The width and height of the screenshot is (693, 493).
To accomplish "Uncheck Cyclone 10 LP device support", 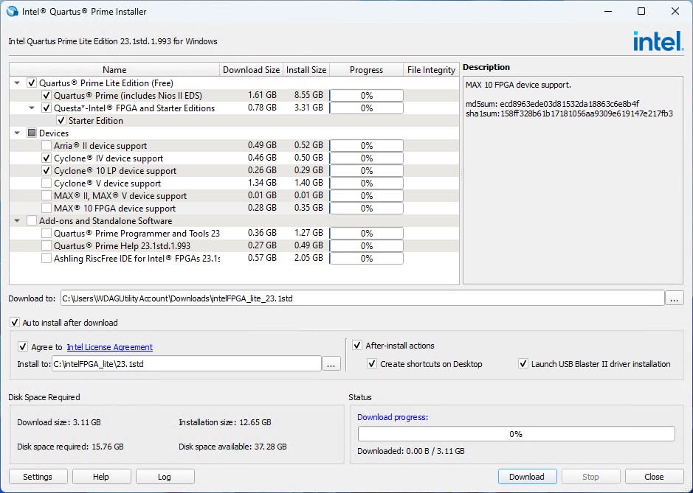I will [x=46, y=170].
